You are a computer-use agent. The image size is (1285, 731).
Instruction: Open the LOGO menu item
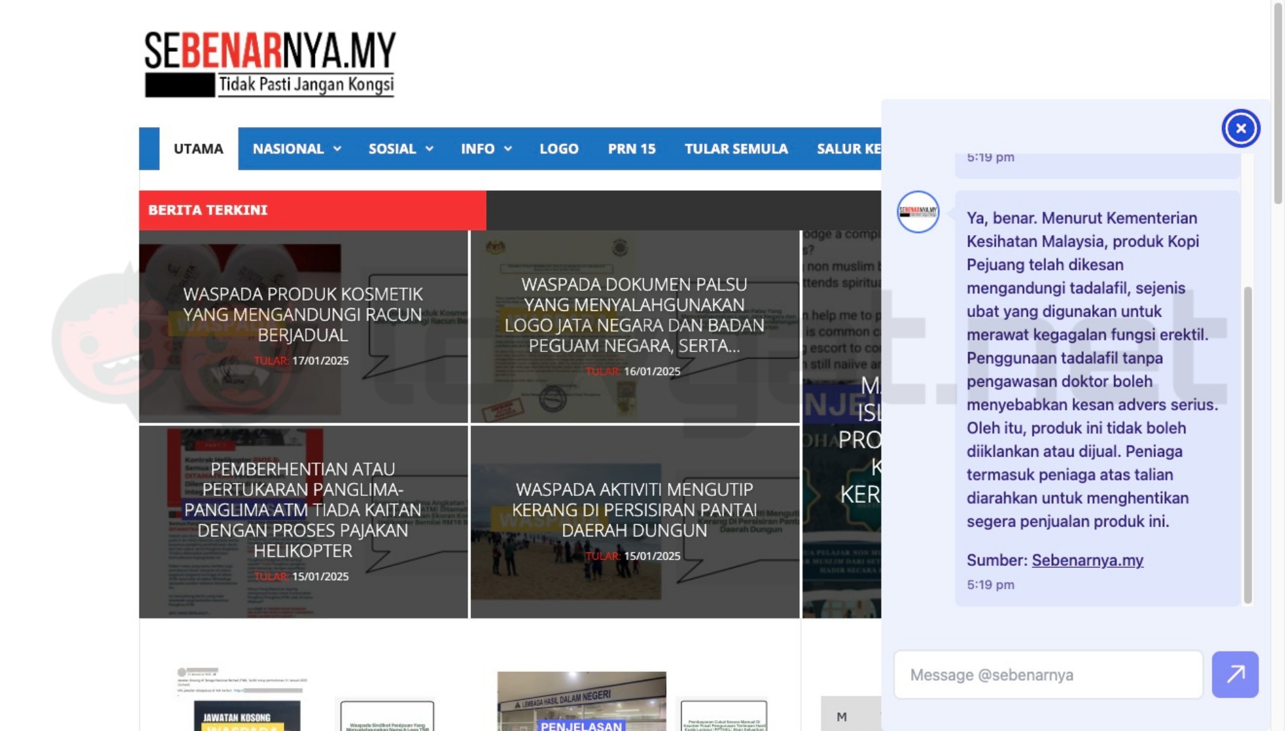point(559,148)
